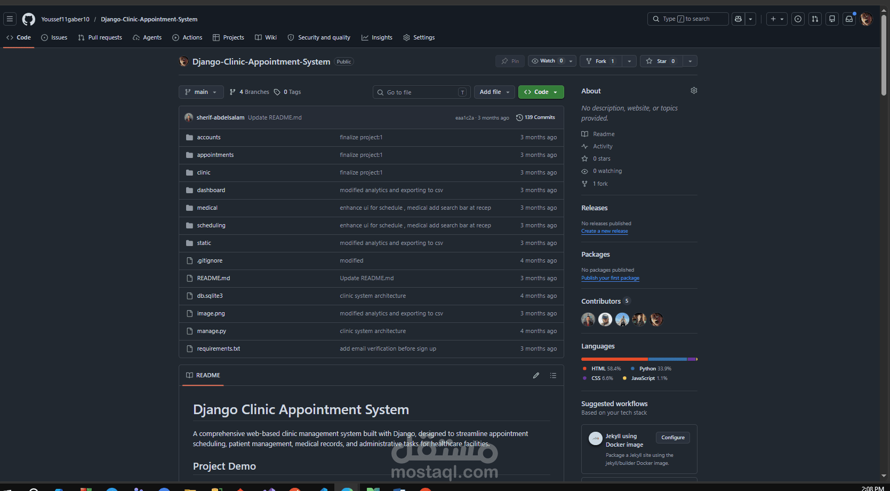The height and width of the screenshot is (491, 890).
Task: View the 4 Branches link
Action: [x=249, y=92]
